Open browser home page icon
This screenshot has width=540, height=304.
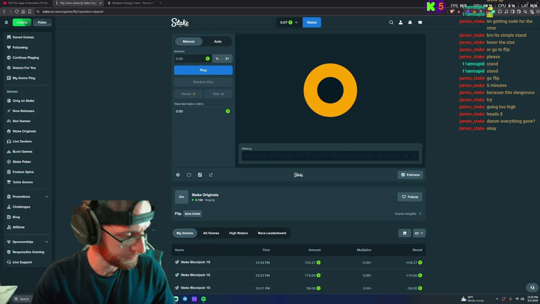pyautogui.click(x=23, y=11)
